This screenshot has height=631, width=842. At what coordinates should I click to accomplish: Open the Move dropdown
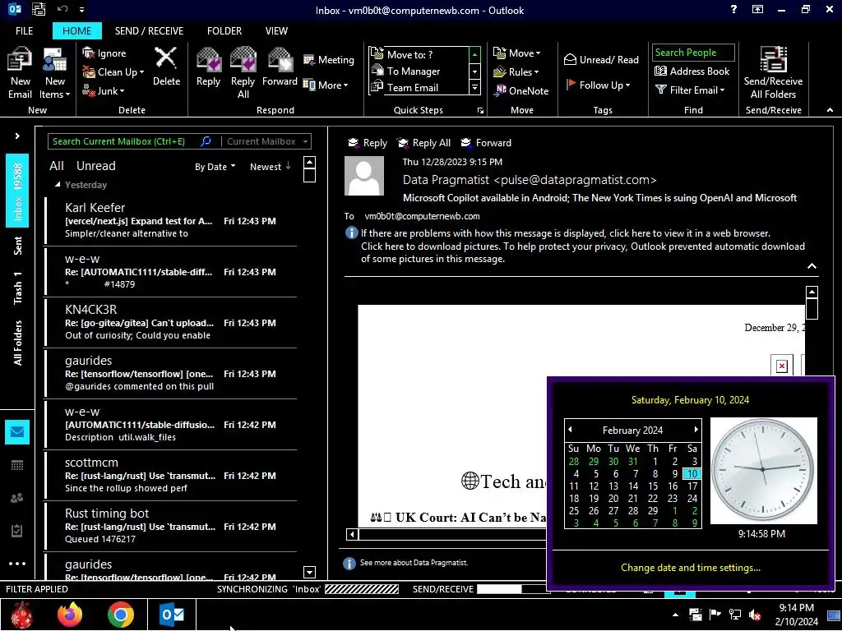[517, 53]
